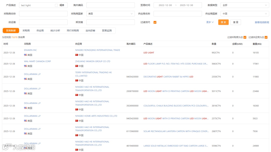
Task: Click the 卸货港 input field
Action: click(x=110, y=22)
